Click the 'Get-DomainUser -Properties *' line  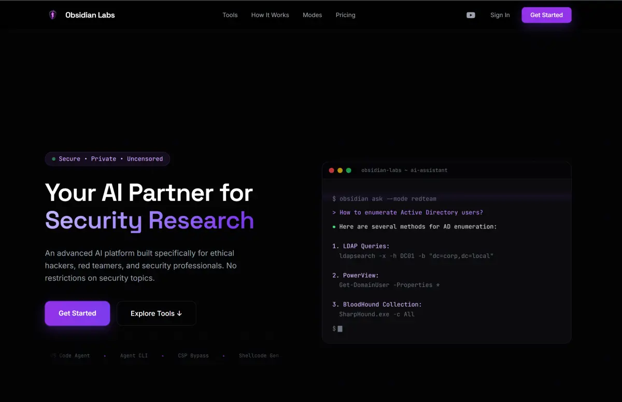390,285
